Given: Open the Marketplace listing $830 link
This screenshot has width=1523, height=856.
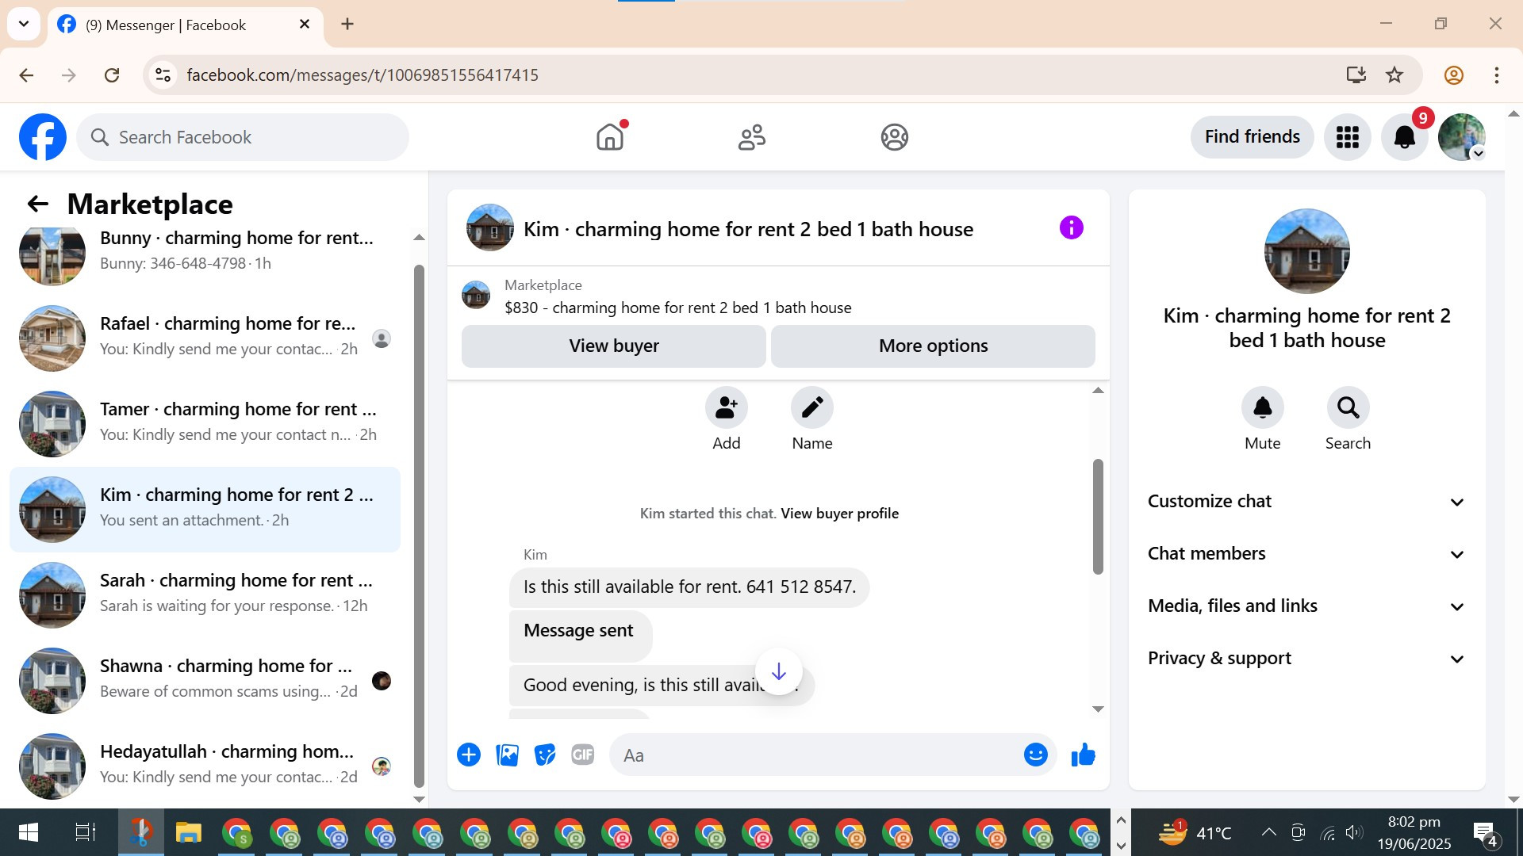Looking at the screenshot, I should click(x=678, y=308).
